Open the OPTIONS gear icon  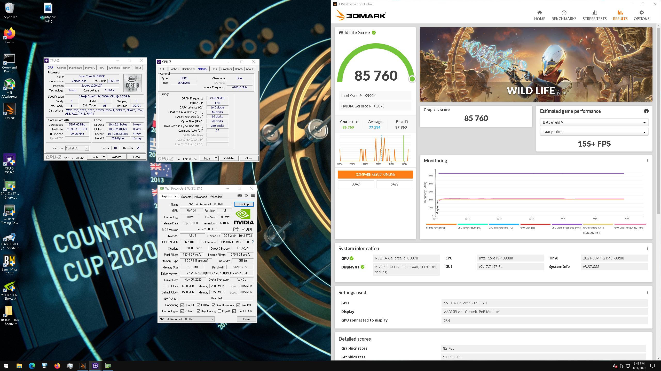coord(641,13)
